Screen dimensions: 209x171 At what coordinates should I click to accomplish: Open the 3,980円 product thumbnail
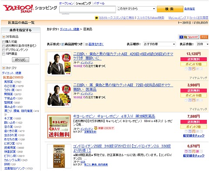(x=59, y=95)
